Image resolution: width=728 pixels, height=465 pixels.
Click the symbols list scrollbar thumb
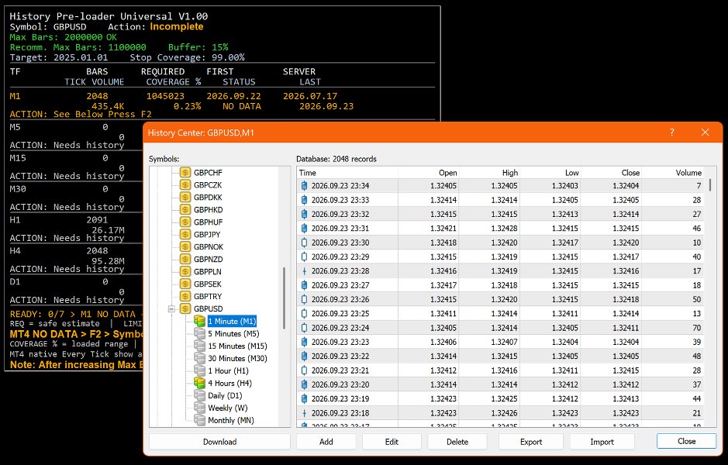point(284,298)
